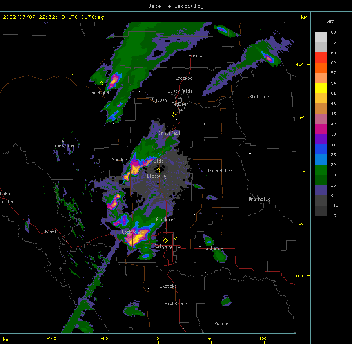
Task: Pick the light blue 30-33 dBZ legend swatch
Action: point(321,160)
